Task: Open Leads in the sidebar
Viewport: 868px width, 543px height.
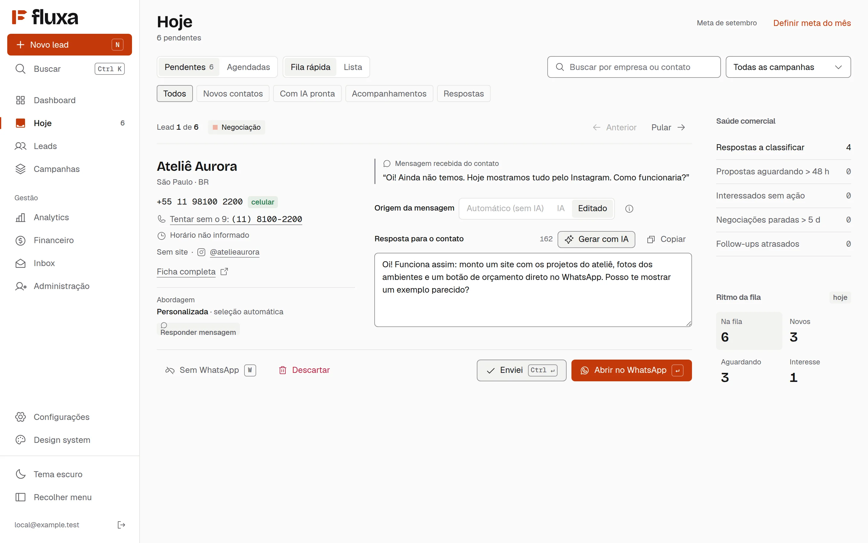Action: (70, 146)
